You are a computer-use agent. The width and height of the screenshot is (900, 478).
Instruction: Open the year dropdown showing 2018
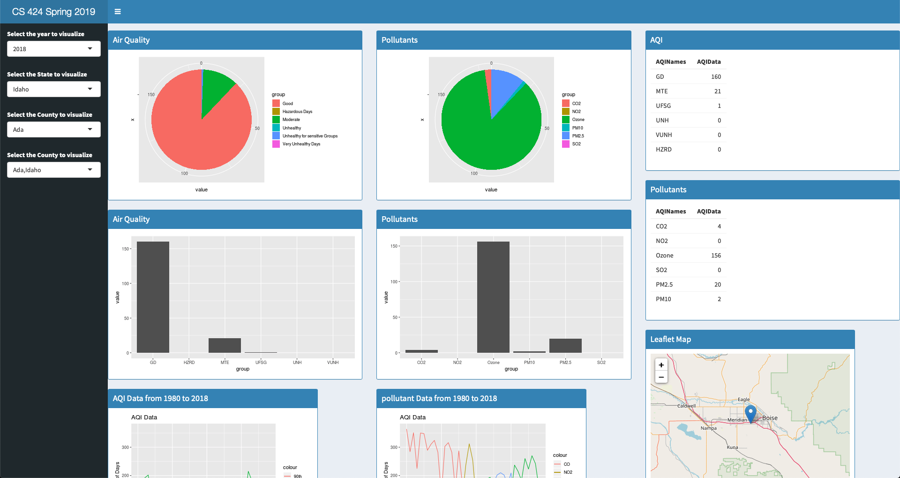tap(54, 49)
